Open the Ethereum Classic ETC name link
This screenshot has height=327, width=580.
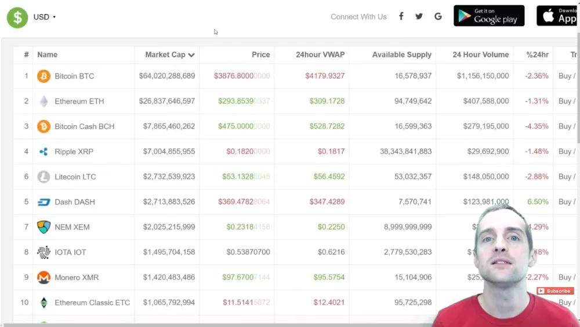click(x=92, y=303)
